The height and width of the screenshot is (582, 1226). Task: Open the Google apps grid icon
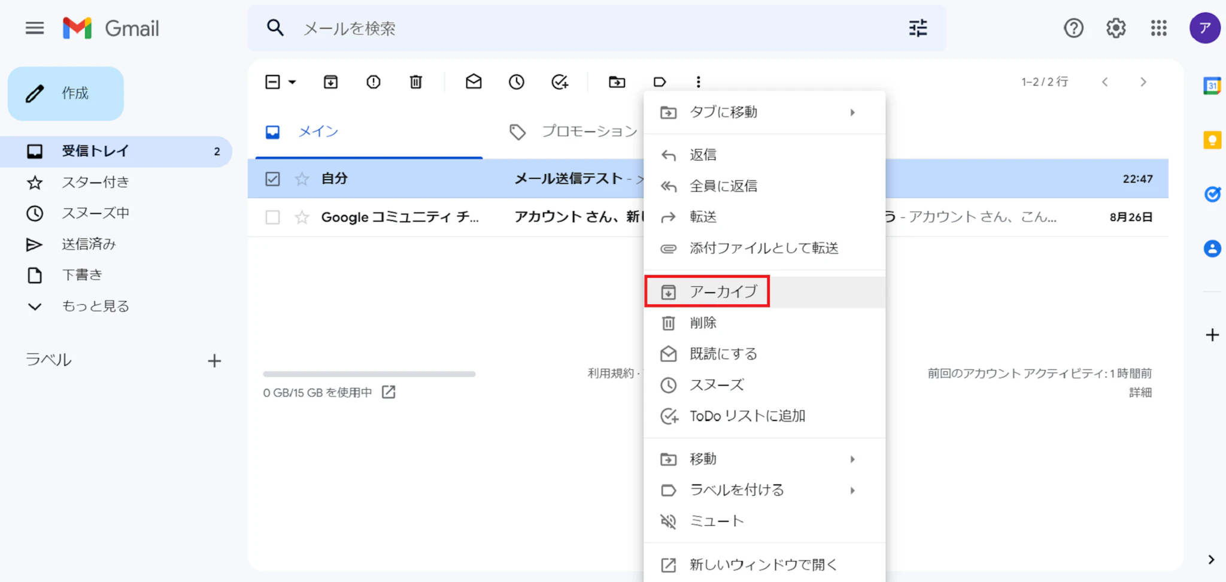click(x=1158, y=28)
